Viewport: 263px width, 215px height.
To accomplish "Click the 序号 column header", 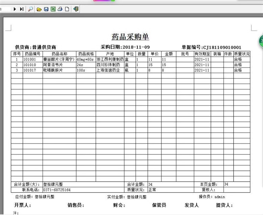I will click(x=17, y=54).
